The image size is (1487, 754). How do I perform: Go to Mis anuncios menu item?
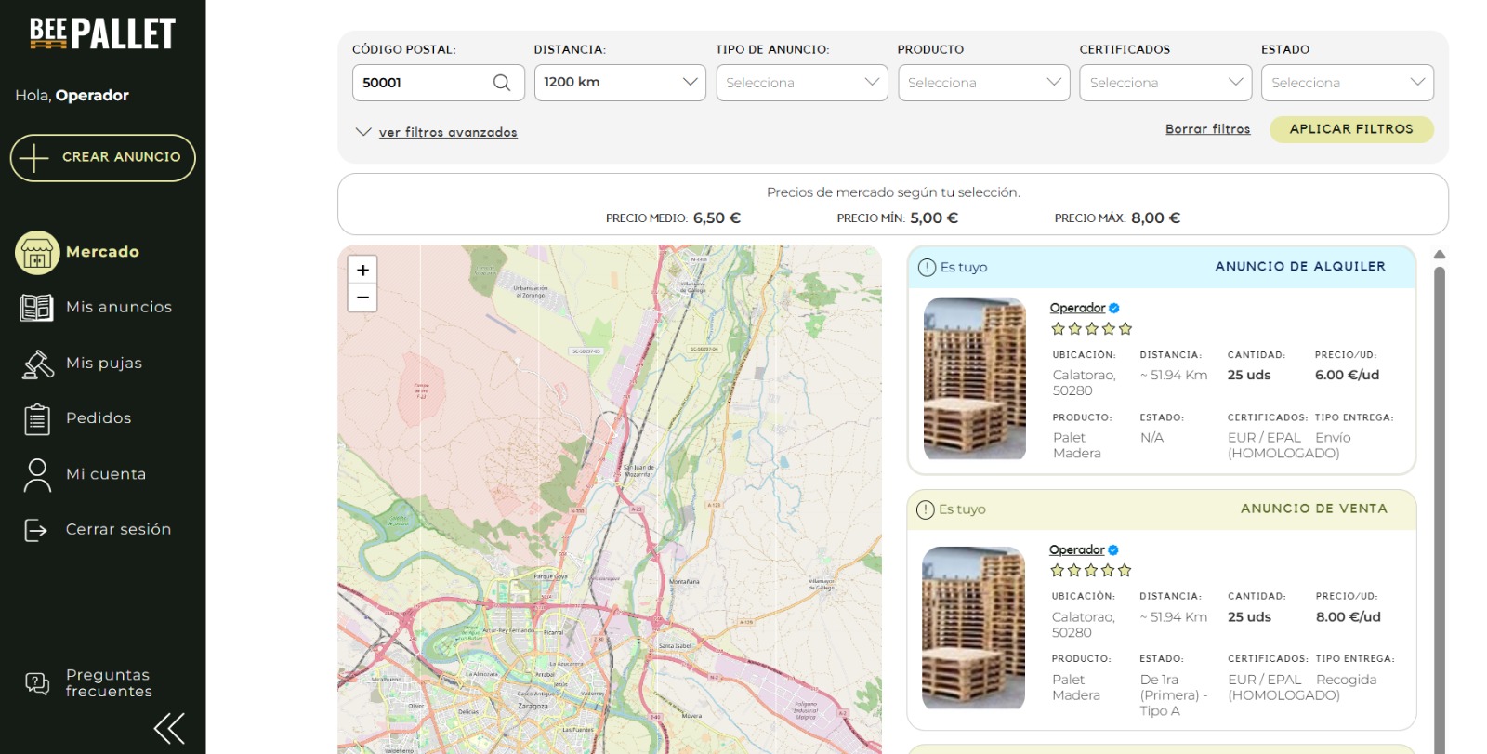[x=118, y=307]
